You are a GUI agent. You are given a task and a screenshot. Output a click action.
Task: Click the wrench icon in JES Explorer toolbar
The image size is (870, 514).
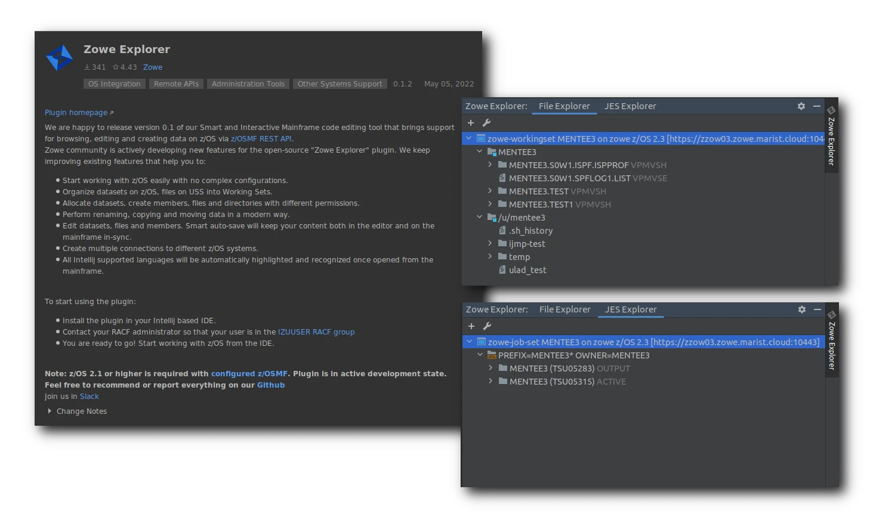click(x=487, y=326)
